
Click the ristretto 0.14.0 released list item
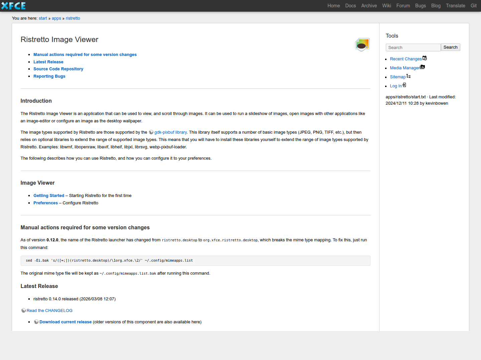click(74, 299)
